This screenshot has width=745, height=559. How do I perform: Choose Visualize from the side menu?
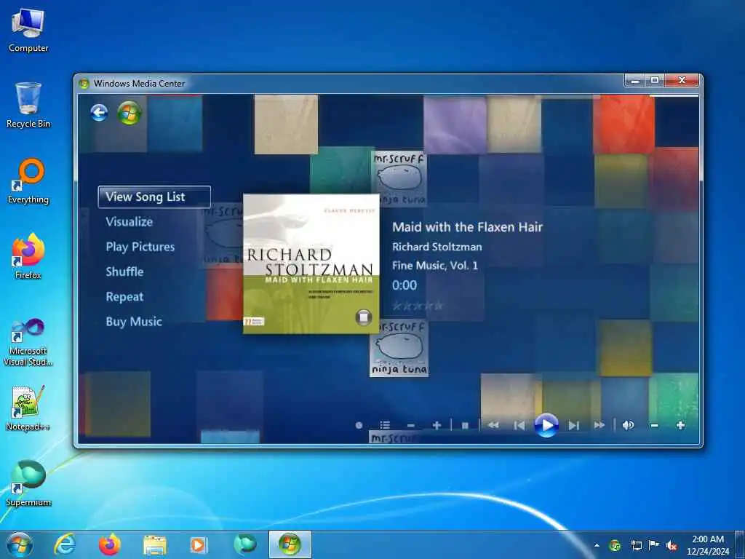coord(130,221)
